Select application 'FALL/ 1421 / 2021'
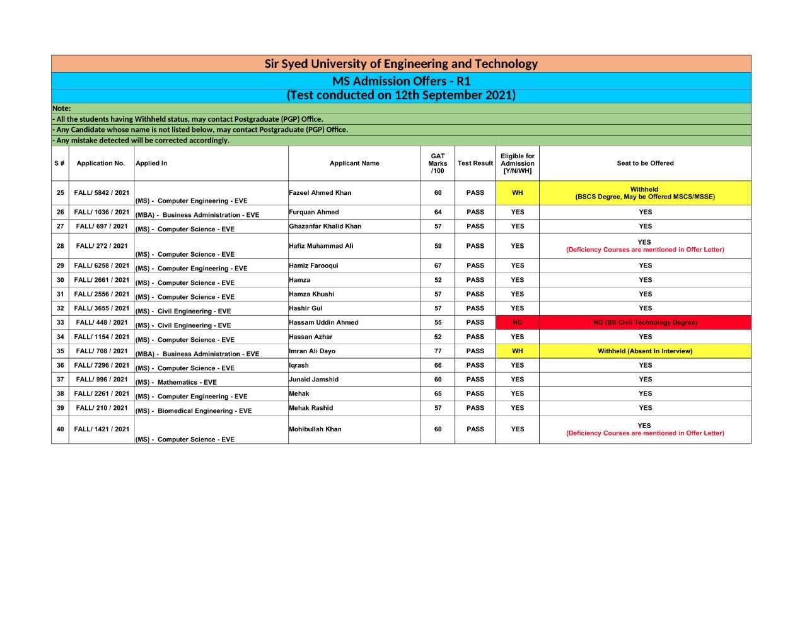This screenshot has width=807, height=623. 102,429
